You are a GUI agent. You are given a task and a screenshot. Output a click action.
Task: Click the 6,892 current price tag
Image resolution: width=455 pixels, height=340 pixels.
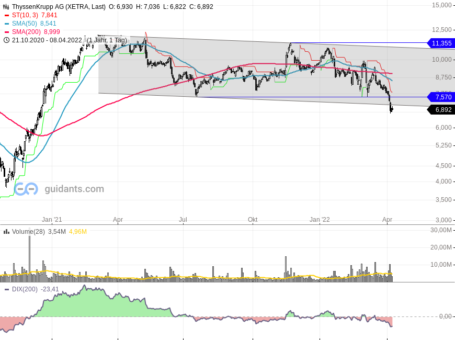point(441,110)
